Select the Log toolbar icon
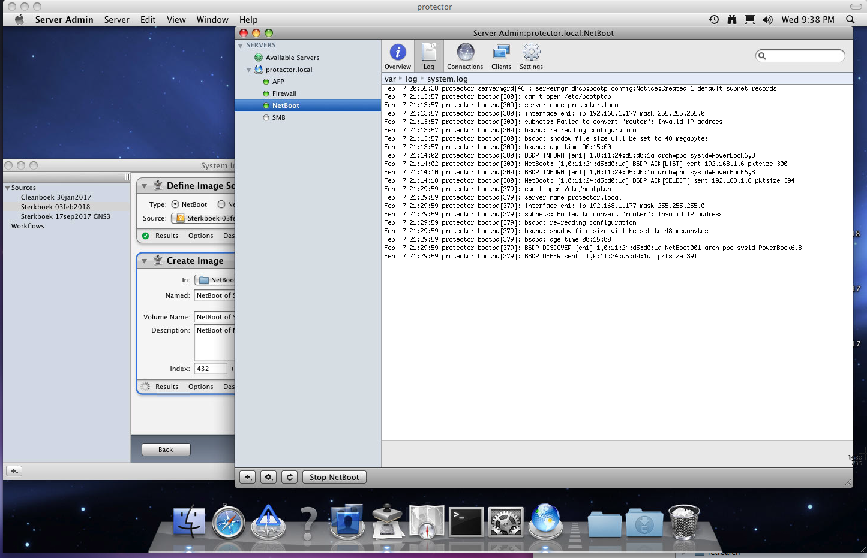Image resolution: width=867 pixels, height=558 pixels. tap(428, 56)
